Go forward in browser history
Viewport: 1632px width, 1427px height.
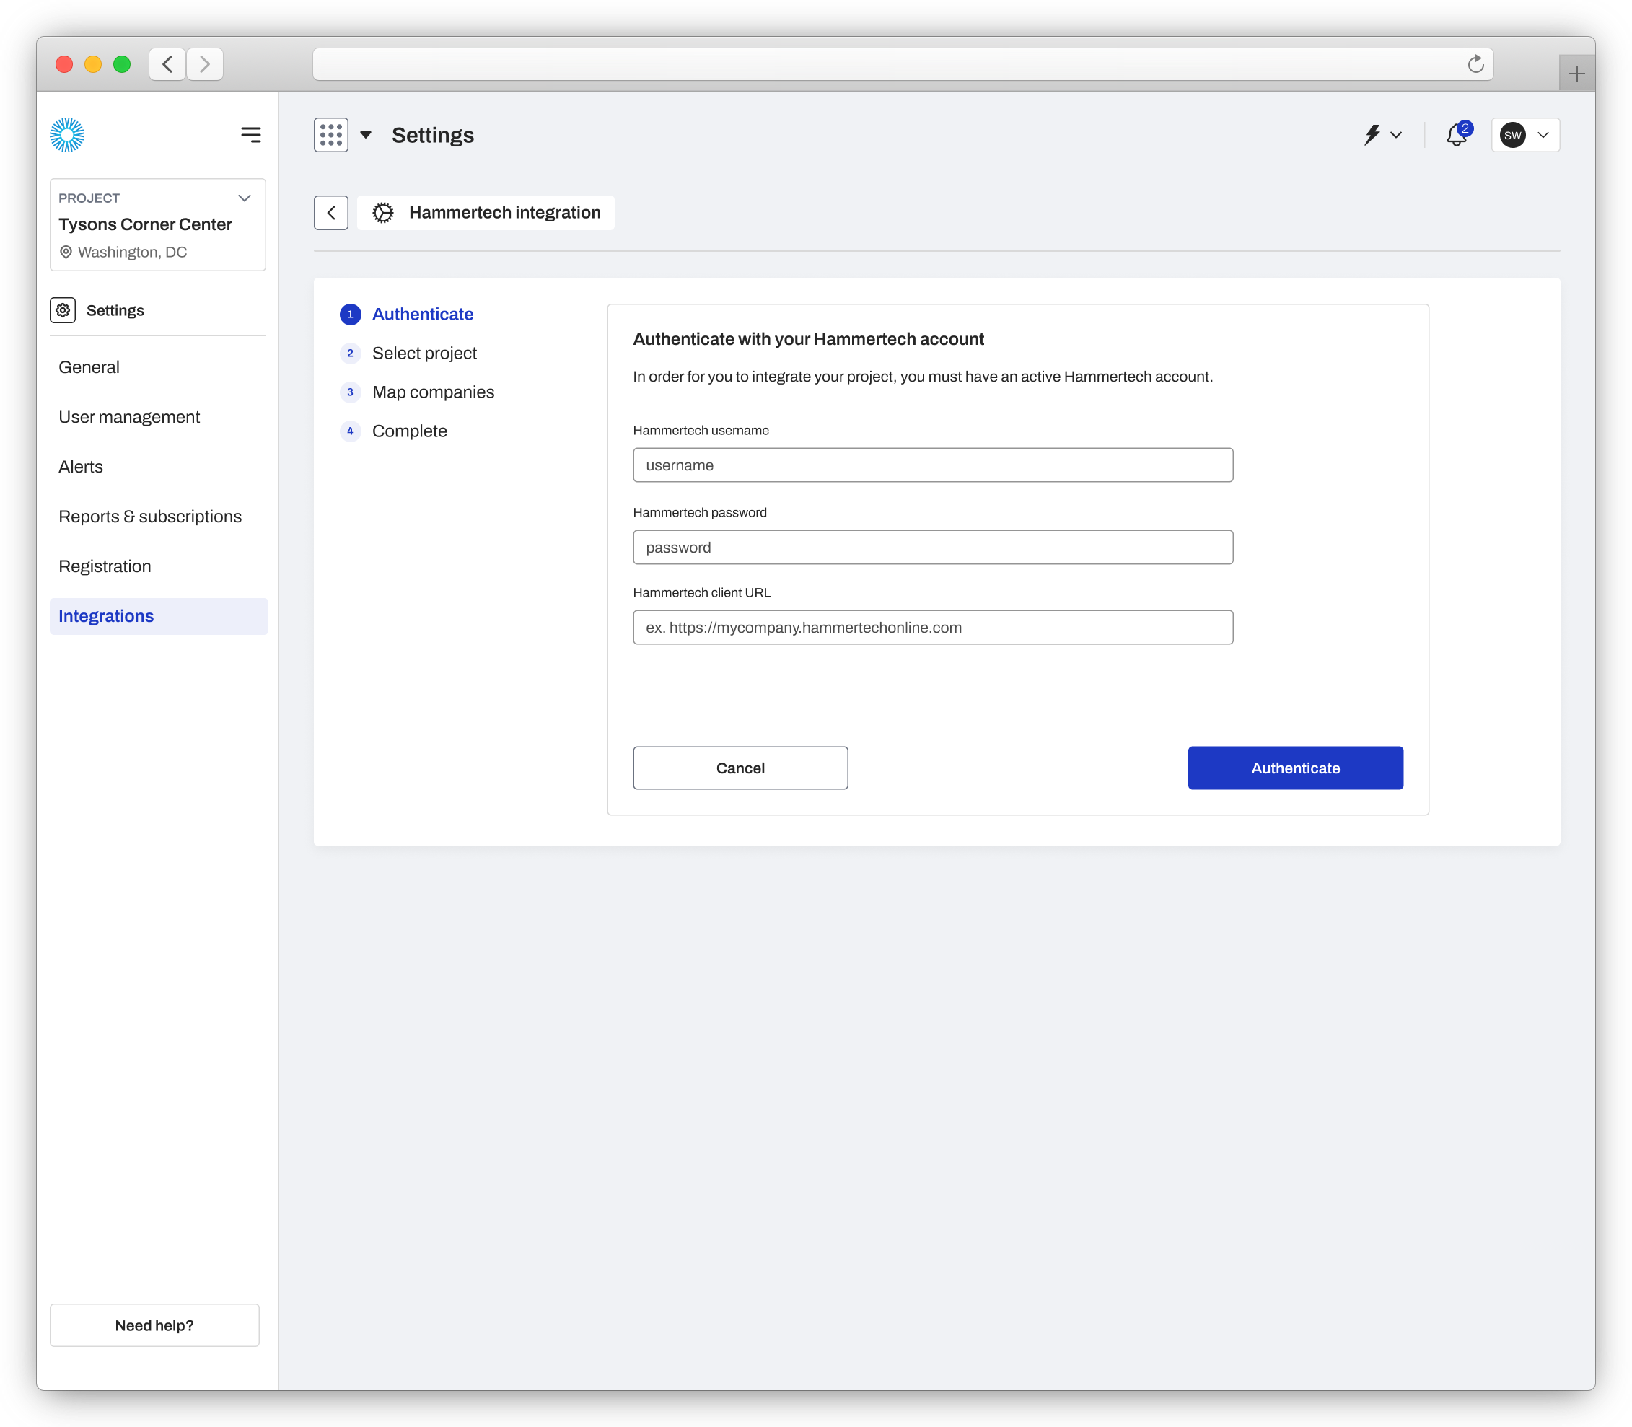coord(205,63)
